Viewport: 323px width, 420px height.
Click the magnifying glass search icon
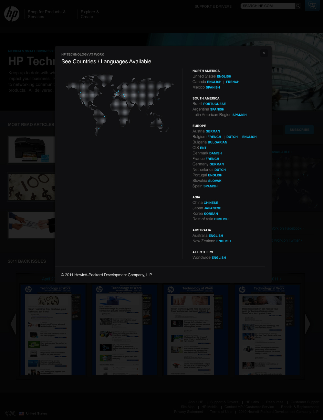(297, 6)
